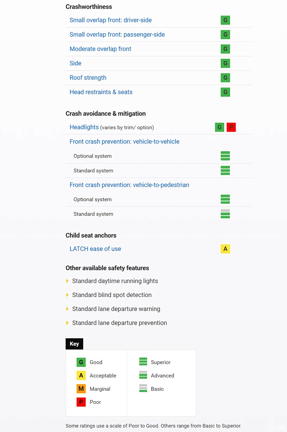Open the Headlights rating link
Image resolution: width=287 pixels, height=432 pixels.
coord(84,127)
